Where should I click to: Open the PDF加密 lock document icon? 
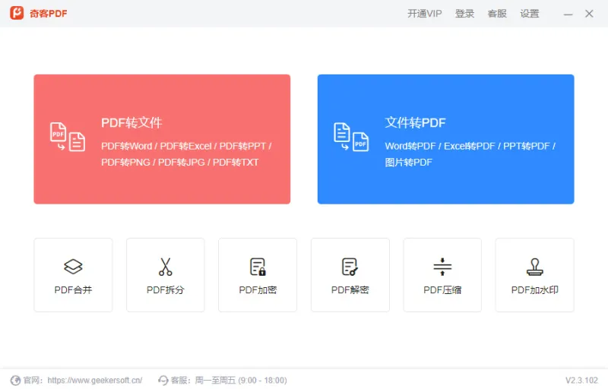[258, 267]
